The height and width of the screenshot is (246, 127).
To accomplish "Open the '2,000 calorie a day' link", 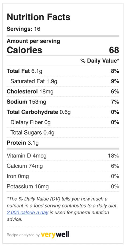I will (x=28, y=213).
